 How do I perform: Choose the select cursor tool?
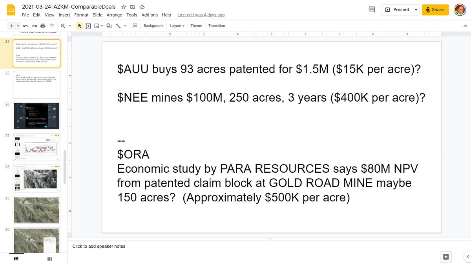tap(80, 26)
